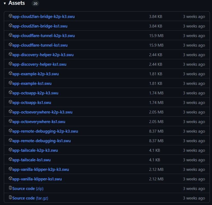212x205 pixels.
Task: Click package icon beside app-cloudflare-tunnel-ks1.swu
Action: [10, 45]
